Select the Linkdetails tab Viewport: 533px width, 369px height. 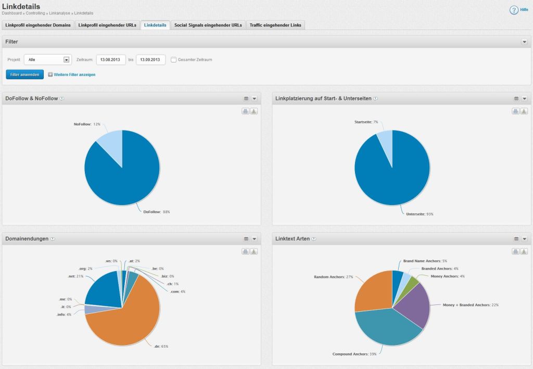(x=155, y=25)
